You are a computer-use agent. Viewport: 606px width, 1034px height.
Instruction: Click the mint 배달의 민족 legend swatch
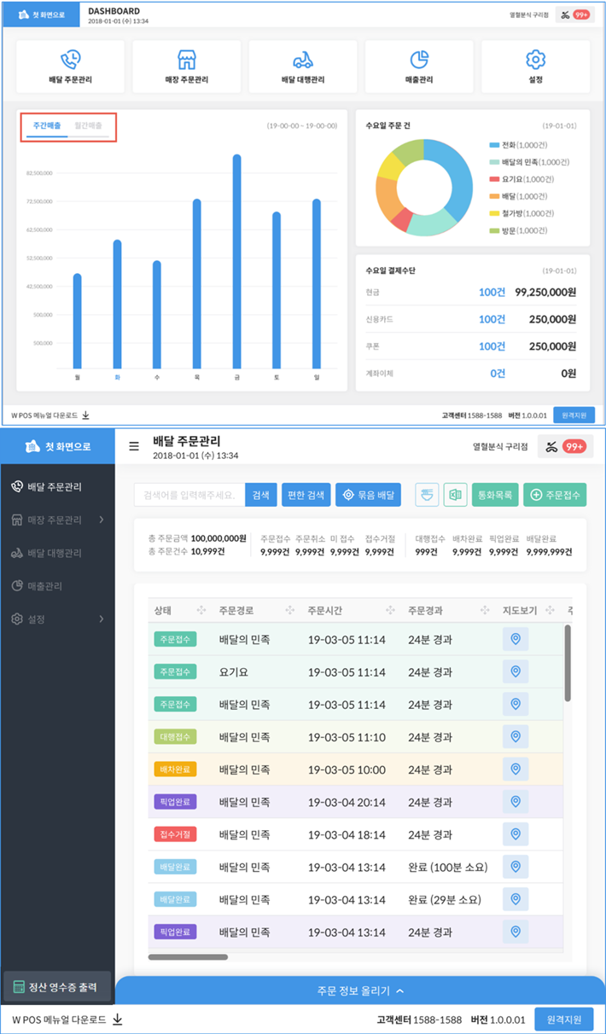point(495,162)
